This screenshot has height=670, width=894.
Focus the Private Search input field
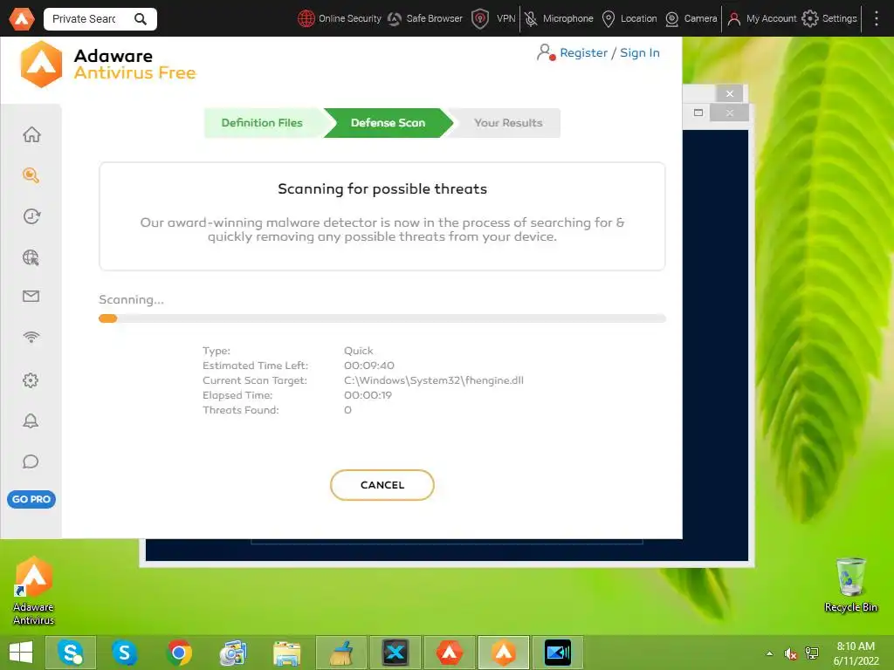click(86, 19)
